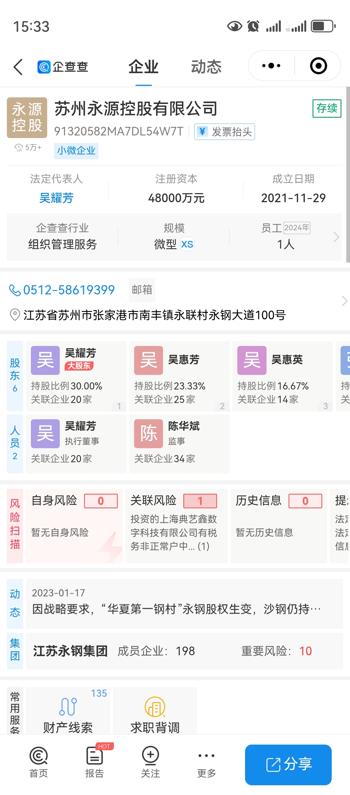Tap 关联企业 34家 under 陈华斌

click(164, 458)
